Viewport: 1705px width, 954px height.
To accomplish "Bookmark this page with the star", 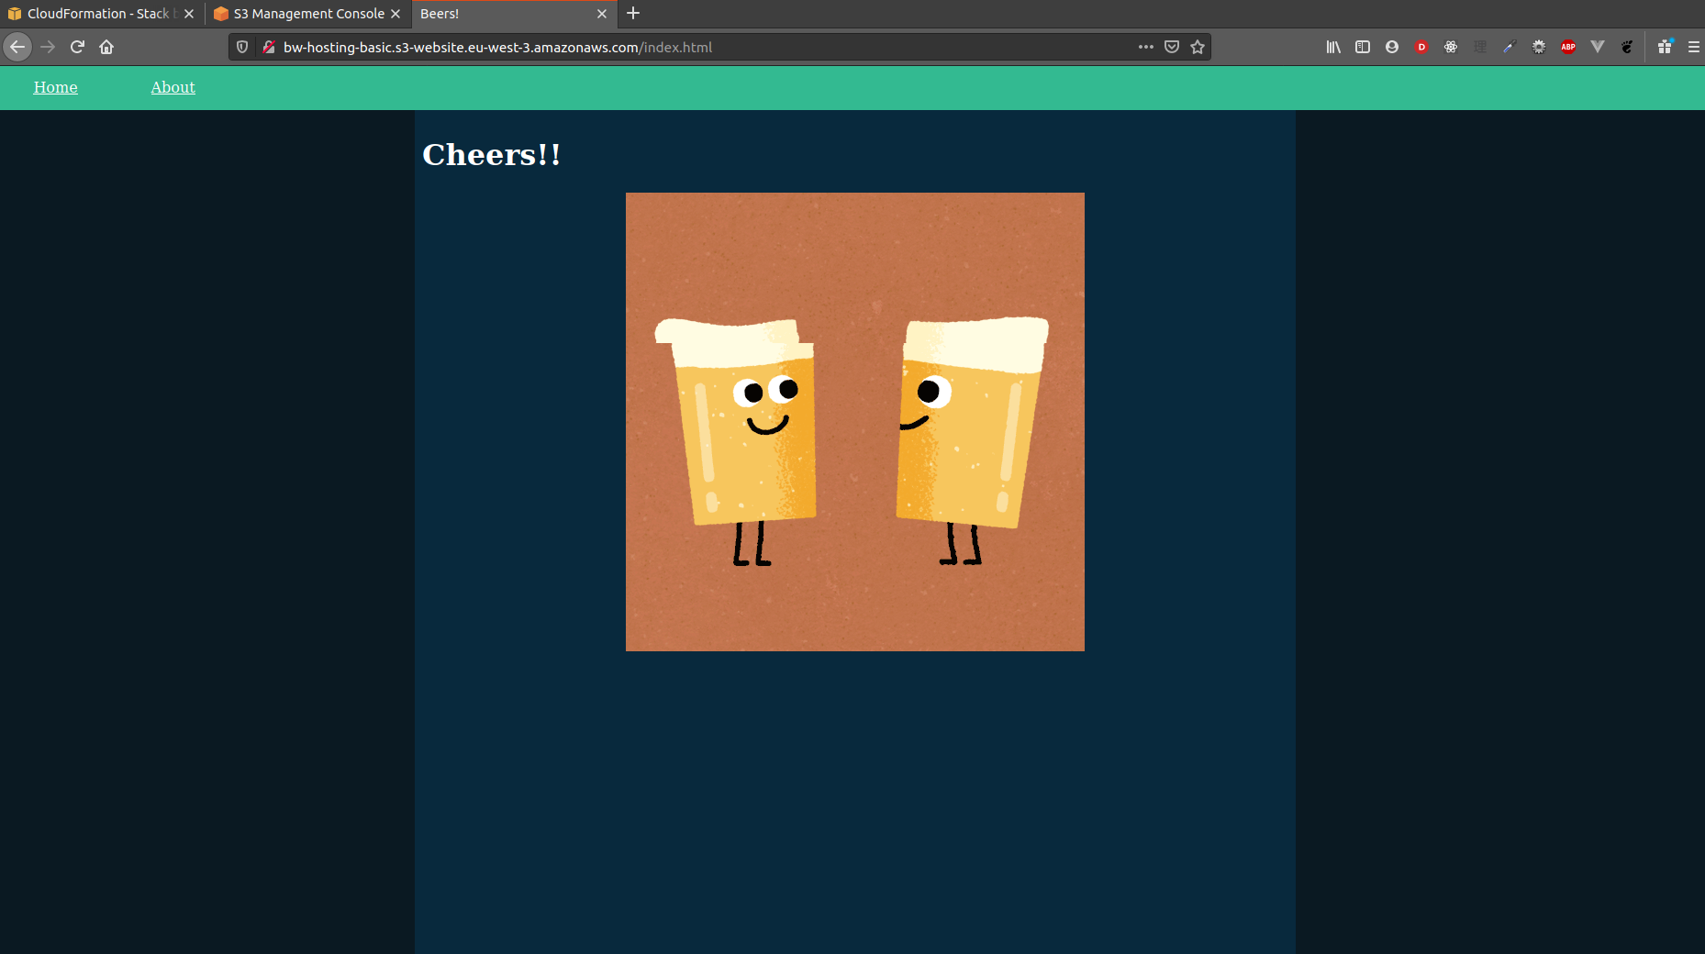I will tap(1198, 47).
